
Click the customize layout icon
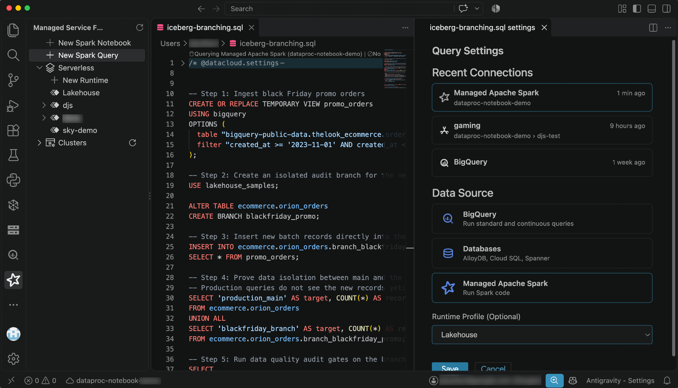click(x=622, y=9)
